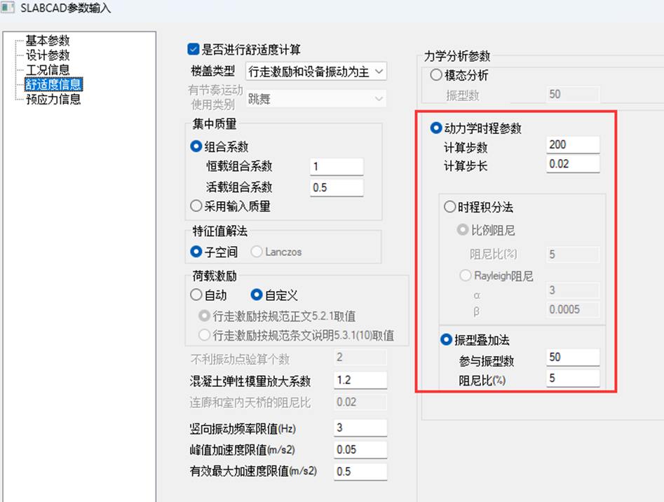Select 设计参数 in the tree

[48, 55]
